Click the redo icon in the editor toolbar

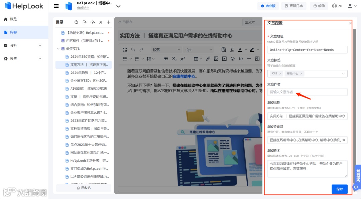[141, 49]
